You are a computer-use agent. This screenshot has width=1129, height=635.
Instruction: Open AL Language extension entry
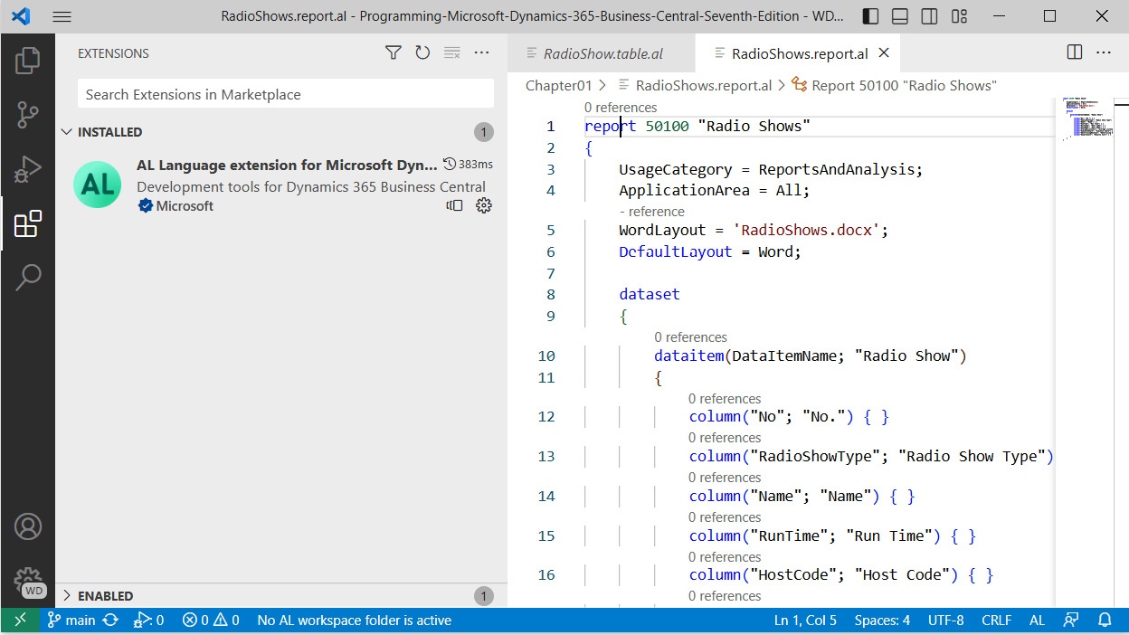click(280, 185)
